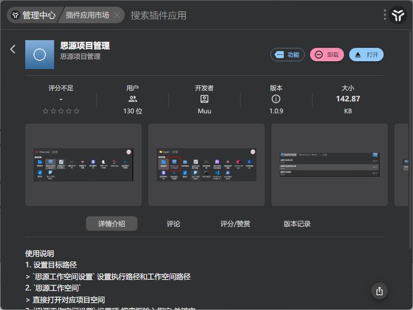Click the 评分不足 label
Viewport: 413px width, 310px height.
tap(61, 88)
